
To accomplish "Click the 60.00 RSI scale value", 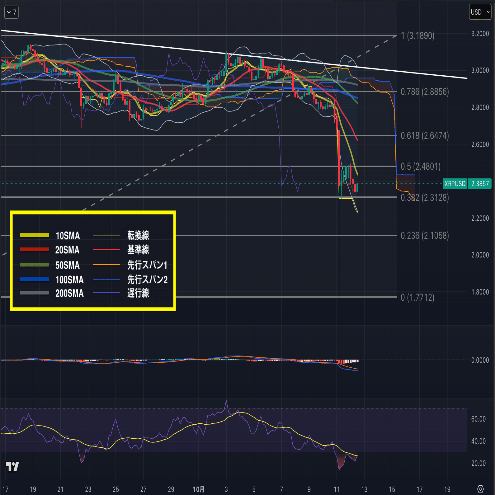I will point(478,419).
